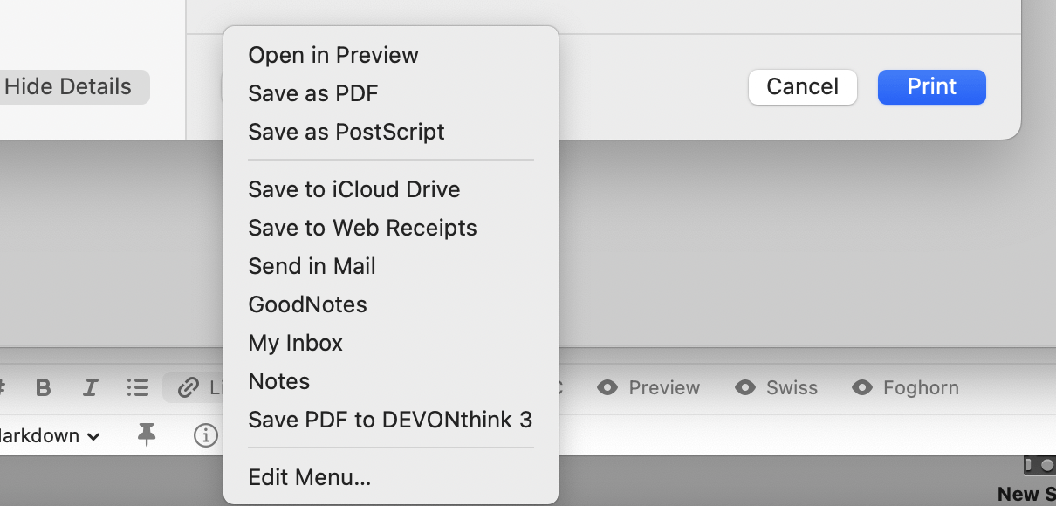This screenshot has height=506, width=1056.
Task: Select Edit Menu at the menu bottom
Action: coord(309,477)
